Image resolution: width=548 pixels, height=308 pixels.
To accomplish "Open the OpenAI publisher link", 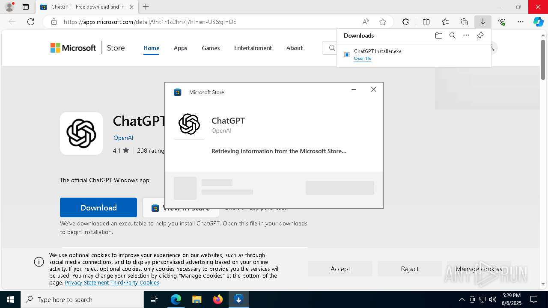I will click(x=123, y=138).
